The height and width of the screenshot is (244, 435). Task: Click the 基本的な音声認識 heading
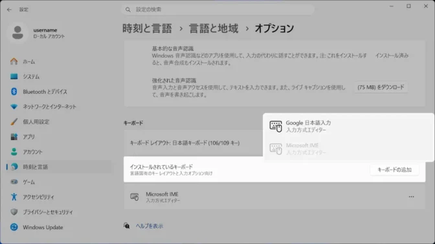[173, 48]
